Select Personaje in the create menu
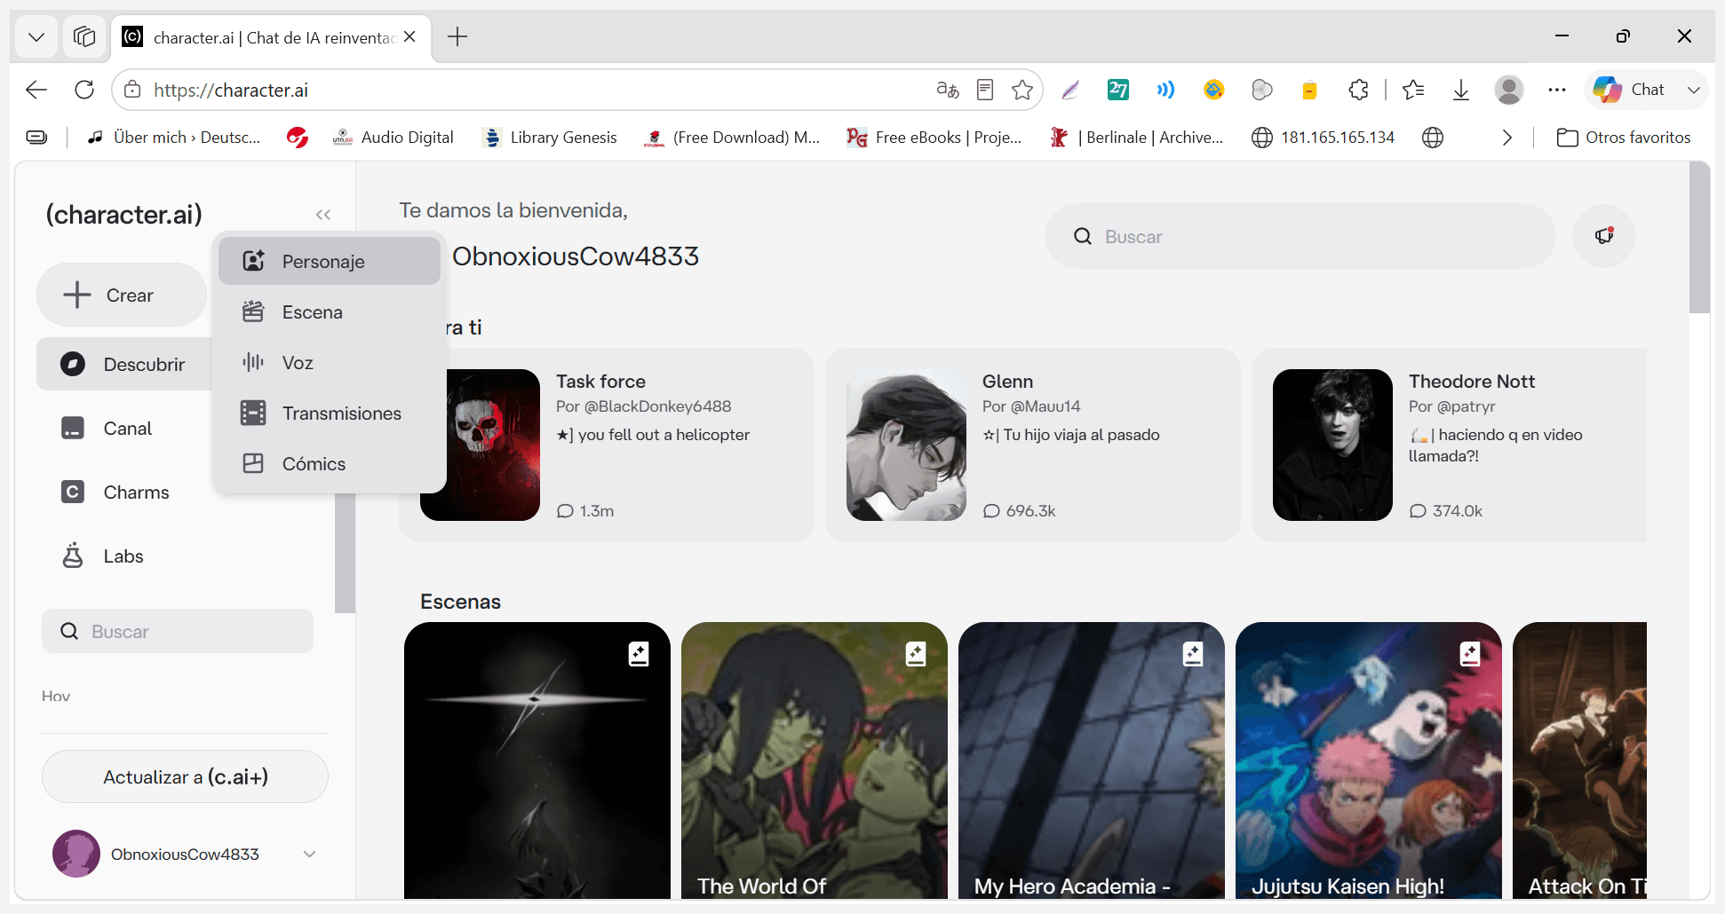 point(330,261)
